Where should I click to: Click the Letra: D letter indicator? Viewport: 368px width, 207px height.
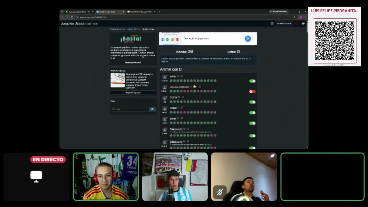point(233,52)
